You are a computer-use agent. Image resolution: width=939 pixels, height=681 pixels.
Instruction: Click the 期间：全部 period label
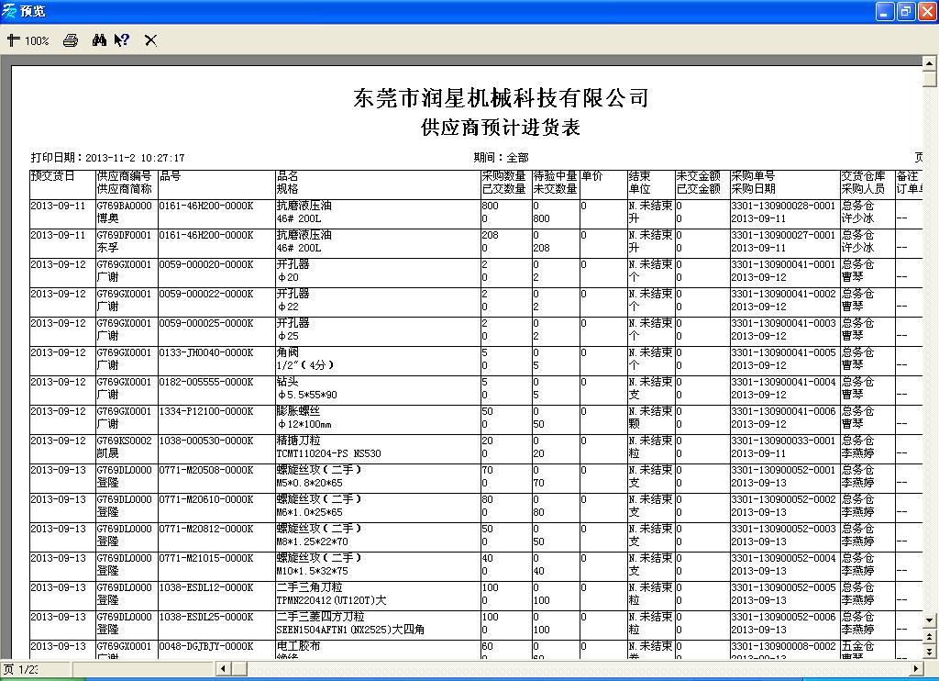pyautogui.click(x=501, y=158)
